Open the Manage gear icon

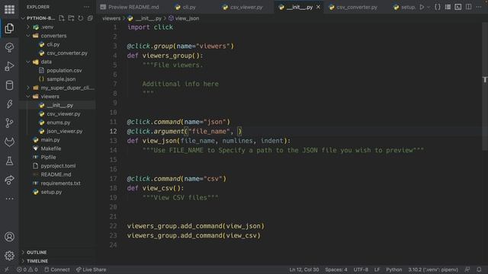click(9, 256)
